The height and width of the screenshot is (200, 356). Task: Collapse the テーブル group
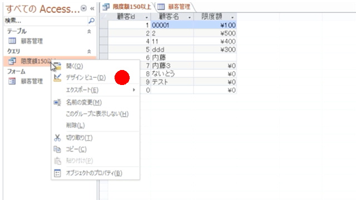[x=89, y=32]
